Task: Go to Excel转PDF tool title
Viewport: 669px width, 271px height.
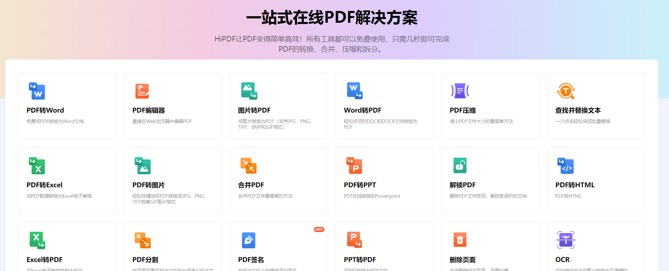Action: [x=44, y=259]
